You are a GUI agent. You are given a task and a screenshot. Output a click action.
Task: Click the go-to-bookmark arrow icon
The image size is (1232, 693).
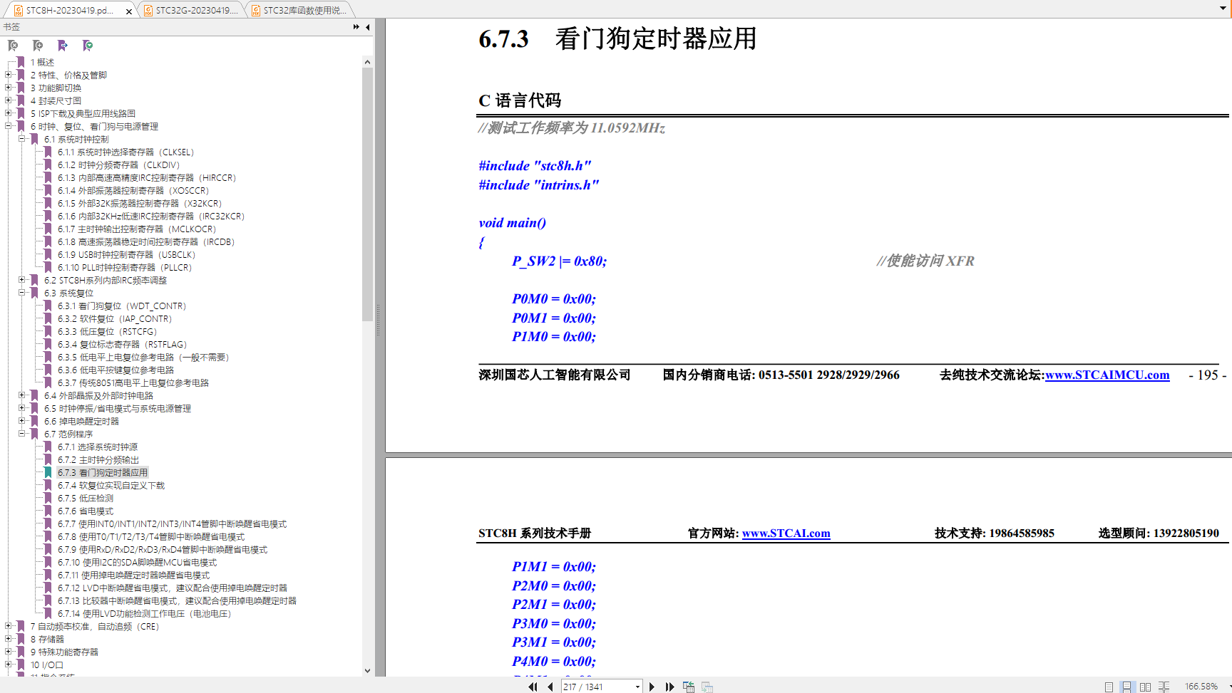[x=63, y=46]
